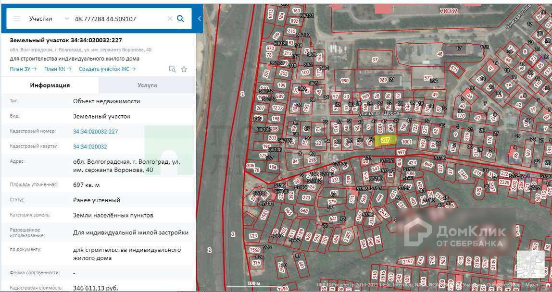Switch to the Услуги tab

pyautogui.click(x=147, y=85)
